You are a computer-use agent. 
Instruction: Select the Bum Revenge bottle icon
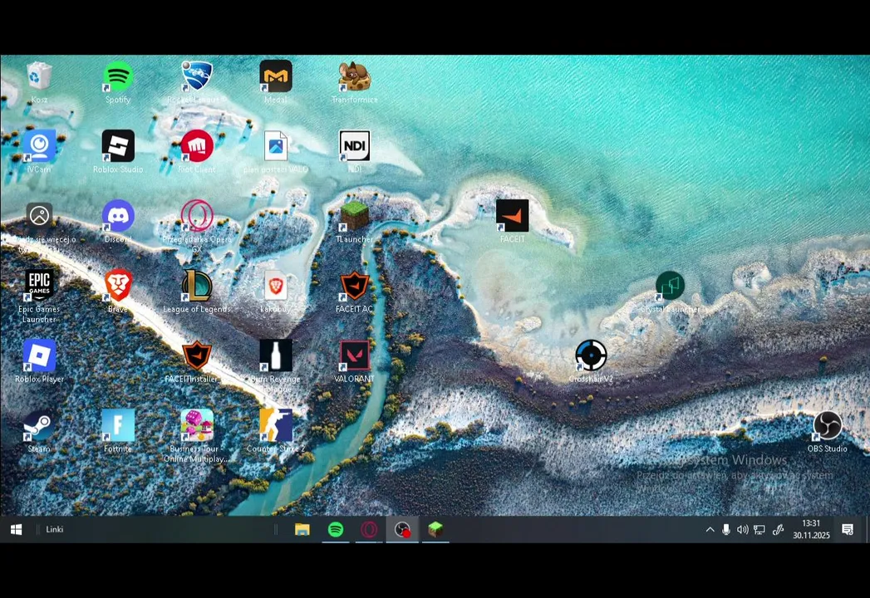coord(276,355)
